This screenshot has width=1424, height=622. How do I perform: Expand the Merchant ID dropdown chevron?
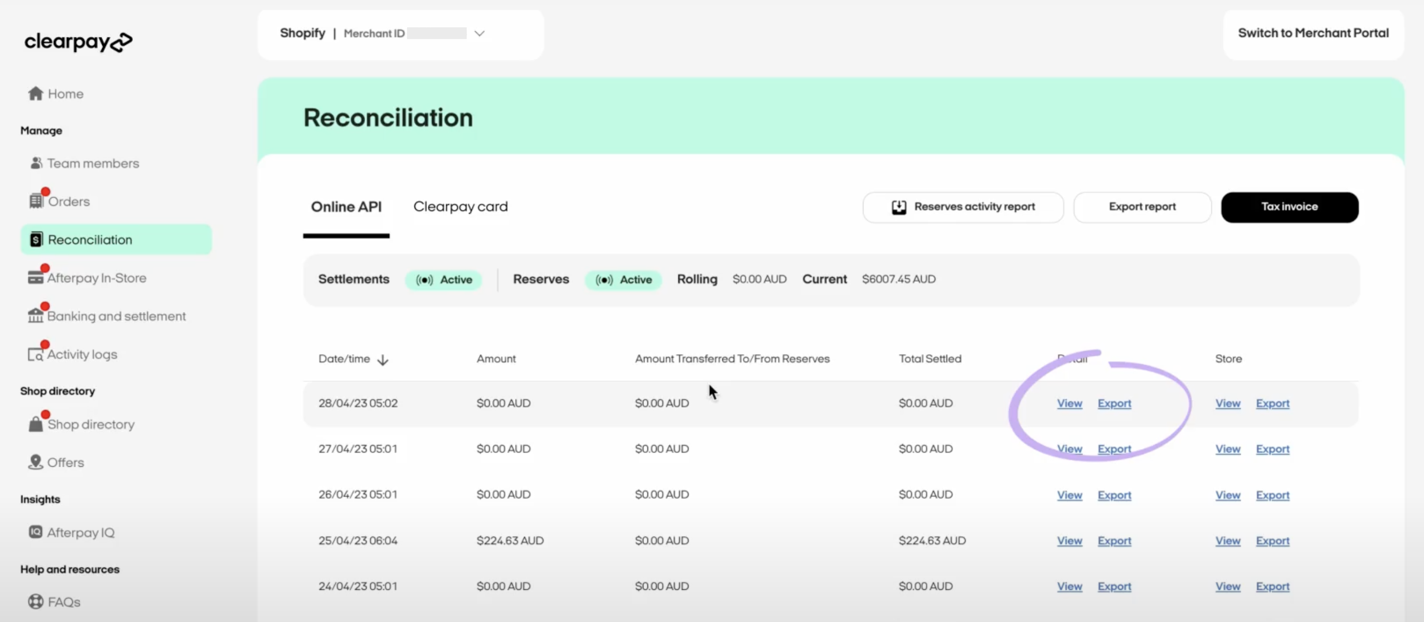coord(479,33)
